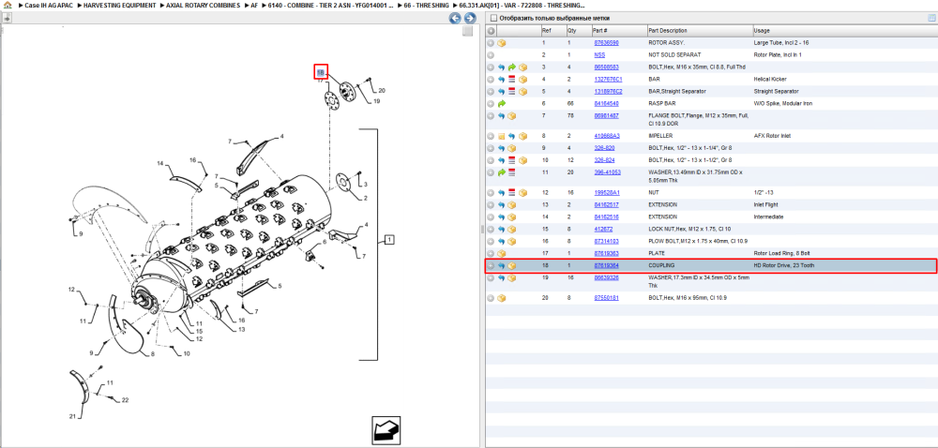
Task: Open part number 410668A3 link
Action: tap(607, 136)
